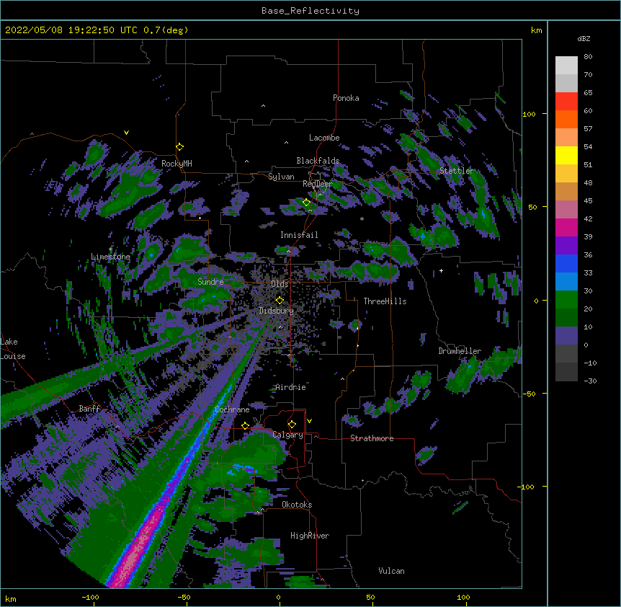Click the Blackfalds city label
Viewport: 621px width, 607px height.
coord(318,161)
